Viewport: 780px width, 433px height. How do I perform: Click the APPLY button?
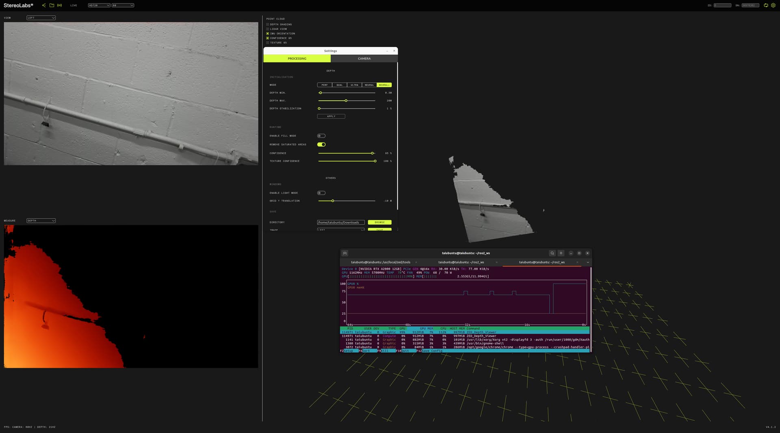pos(331,117)
